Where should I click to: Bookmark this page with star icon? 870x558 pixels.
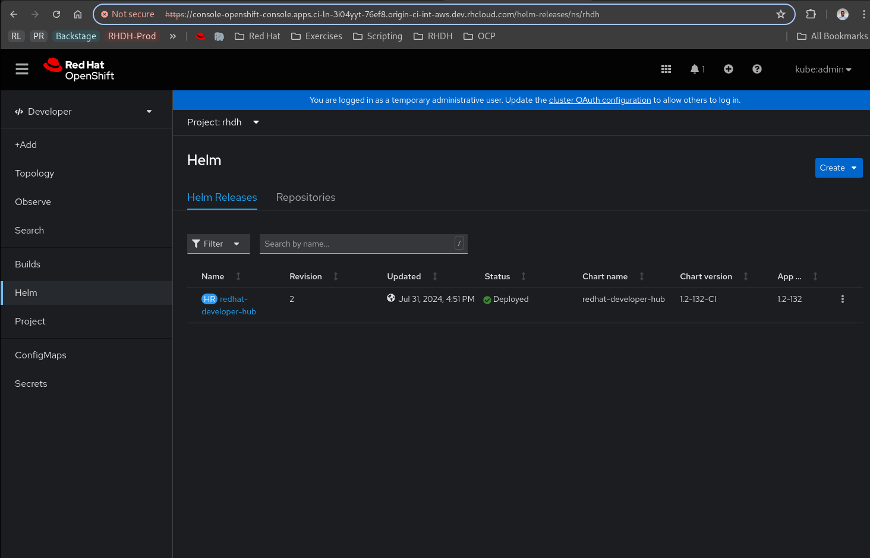(781, 14)
